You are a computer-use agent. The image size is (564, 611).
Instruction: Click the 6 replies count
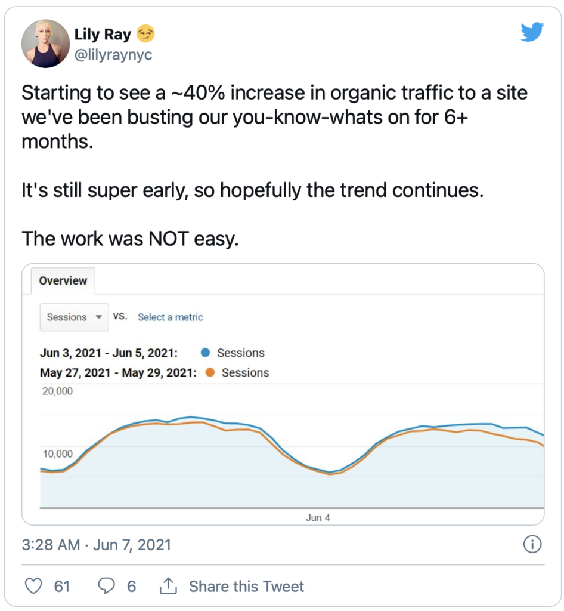[132, 586]
